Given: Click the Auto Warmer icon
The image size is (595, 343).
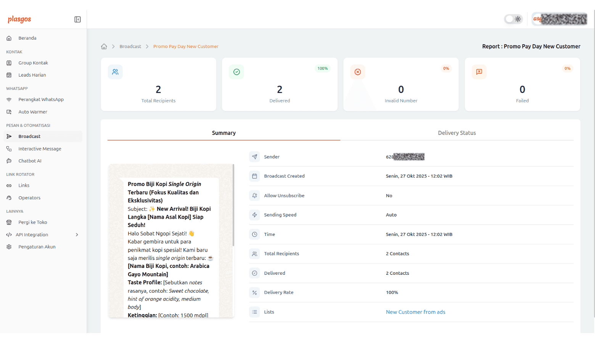Looking at the screenshot, I should point(9,112).
